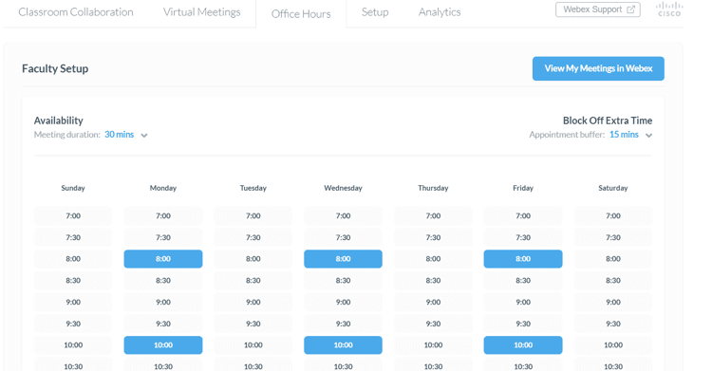Select the Friday 7:00 slot

point(523,215)
